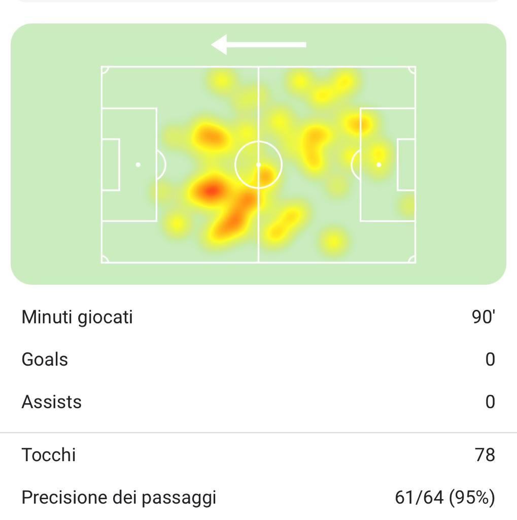Screen dimensions: 517x520
Task: Select the Goals stat label
Action: click(45, 360)
